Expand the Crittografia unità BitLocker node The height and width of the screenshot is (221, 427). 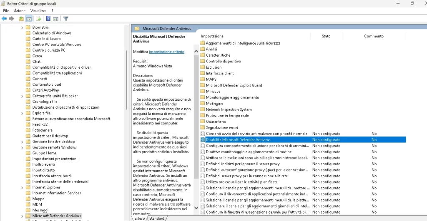22,96
